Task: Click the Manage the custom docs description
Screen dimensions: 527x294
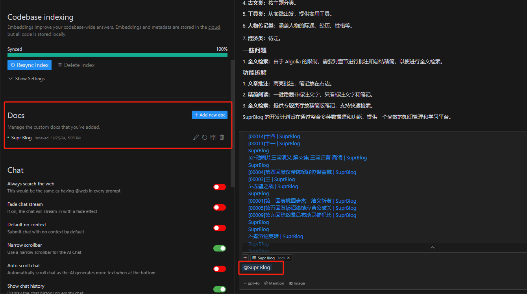Action: [54, 127]
